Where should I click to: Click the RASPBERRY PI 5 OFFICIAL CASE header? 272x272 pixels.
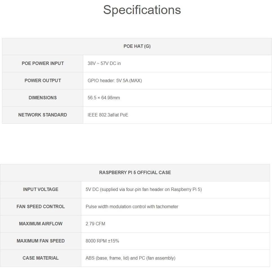(135, 173)
